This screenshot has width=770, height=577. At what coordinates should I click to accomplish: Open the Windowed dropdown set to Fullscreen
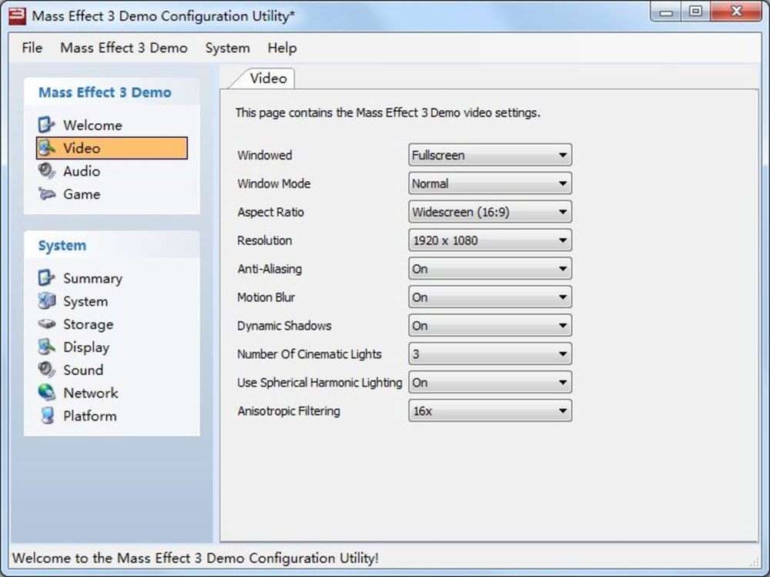pos(490,156)
